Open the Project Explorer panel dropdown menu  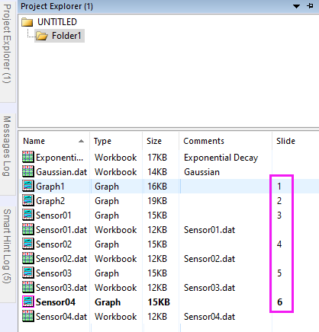coord(296,6)
